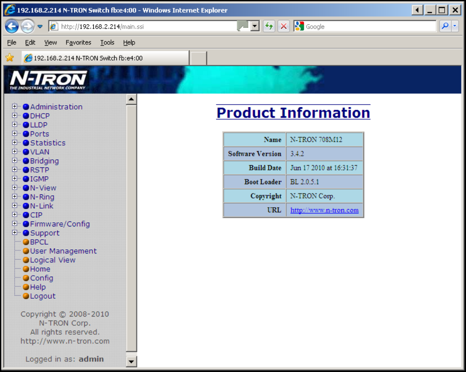Click the blue ball icon beside N-Ring
Viewport: 466px width, 372px height.
point(26,197)
